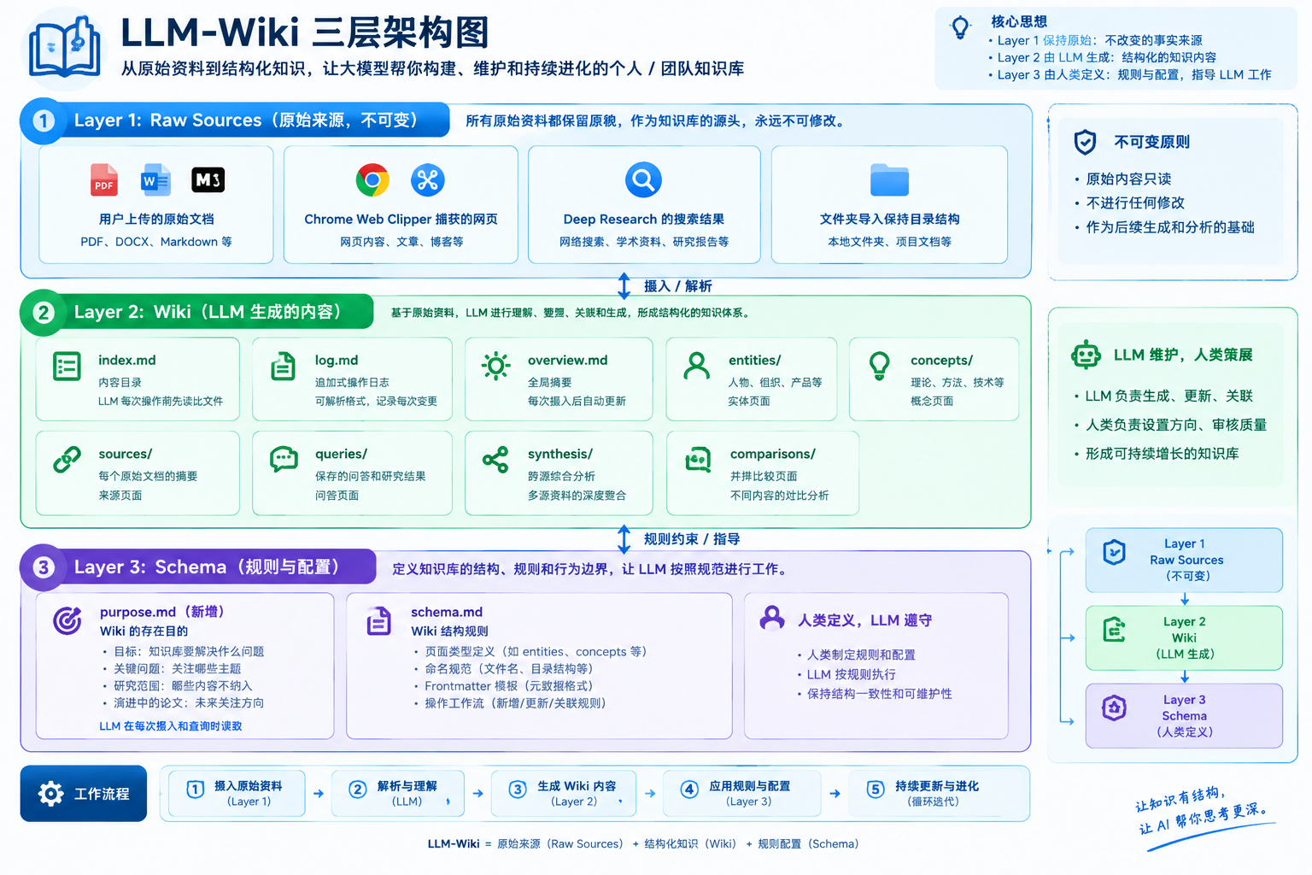Click the blue folder import icon

(889, 179)
